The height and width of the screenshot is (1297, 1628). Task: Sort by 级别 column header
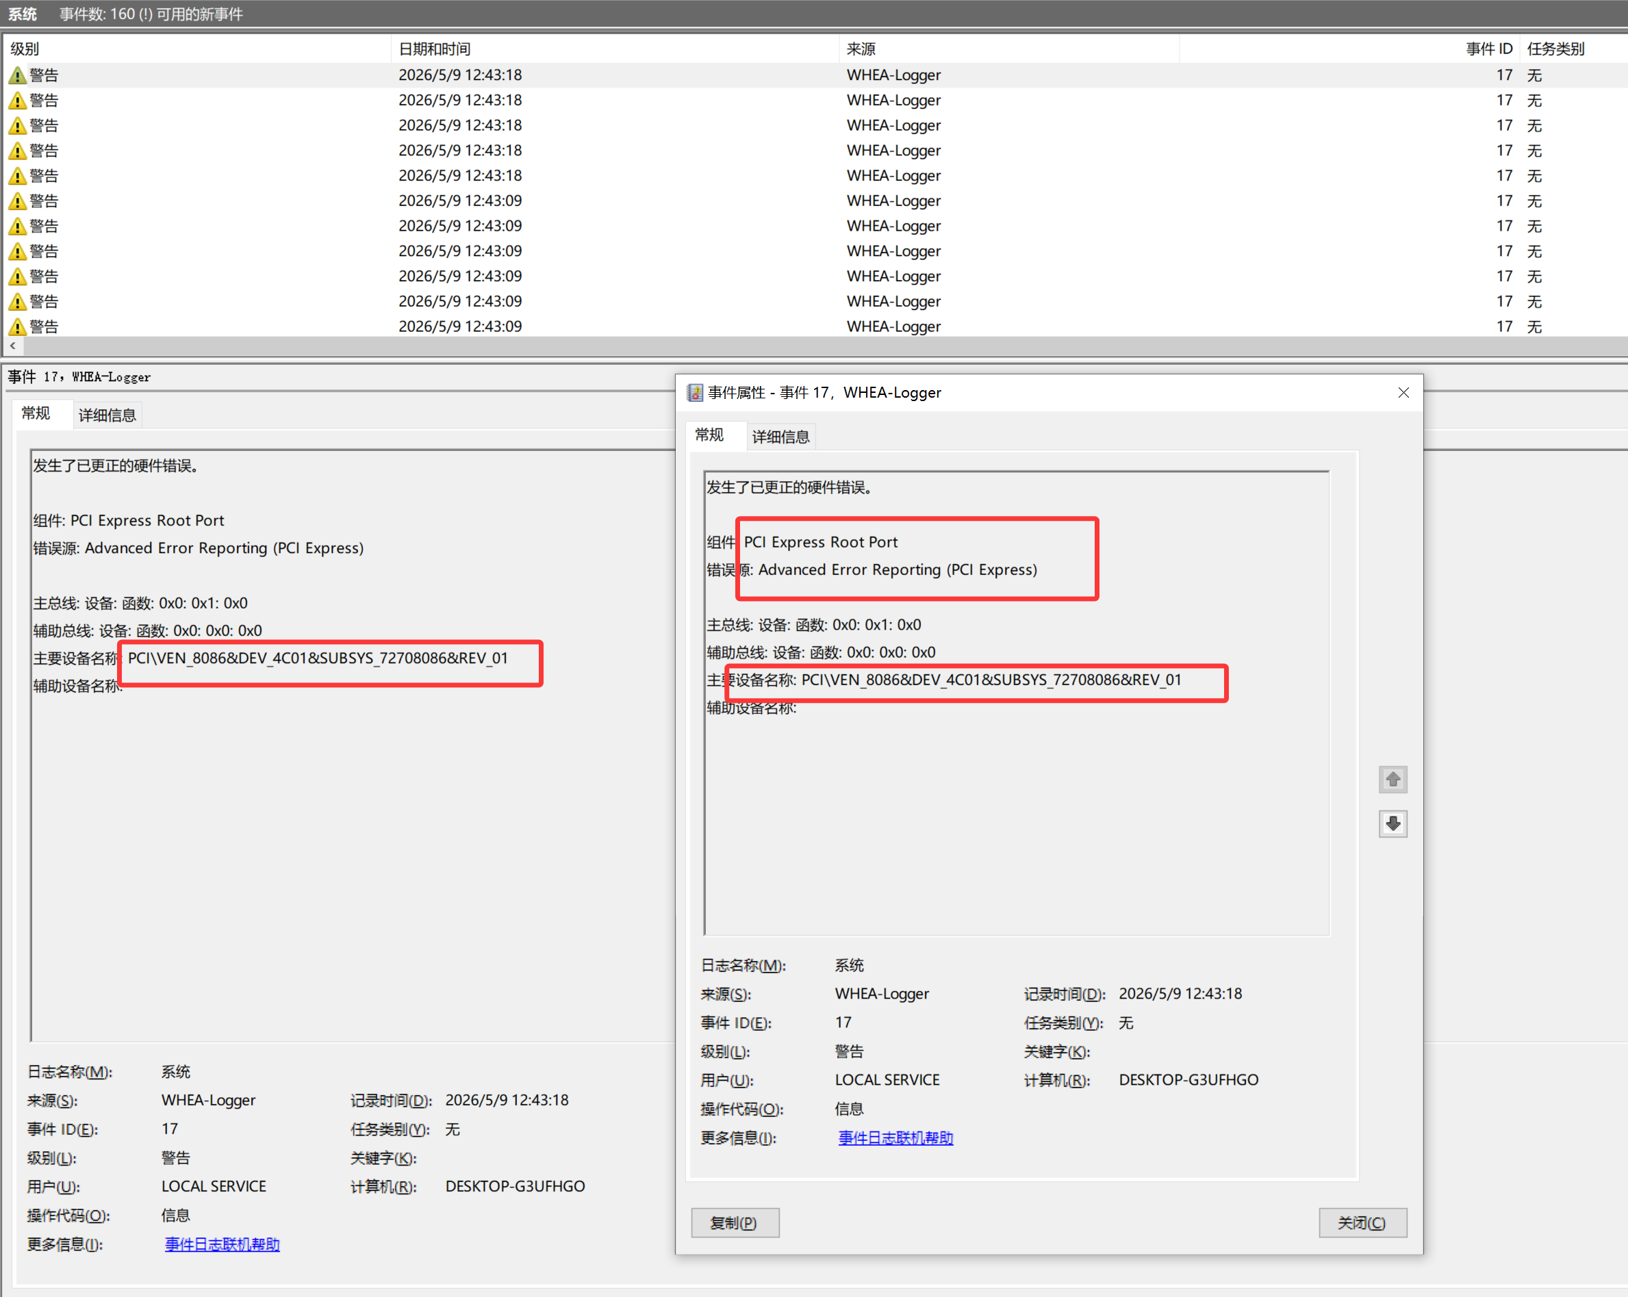(196, 49)
